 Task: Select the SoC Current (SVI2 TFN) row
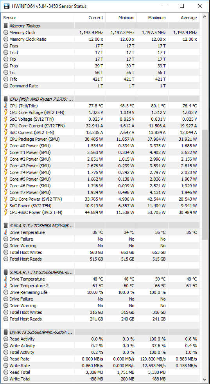pos(101,132)
